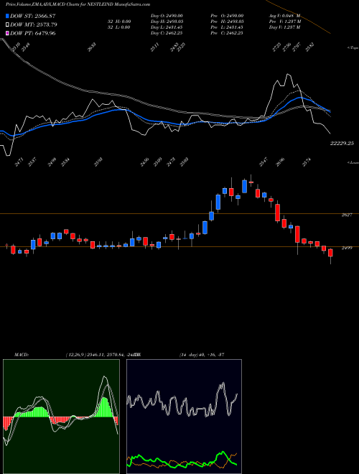The width and height of the screenshot is (359, 474).
Task: Open the MACD histogram chart thumbnail
Action: [61, 417]
